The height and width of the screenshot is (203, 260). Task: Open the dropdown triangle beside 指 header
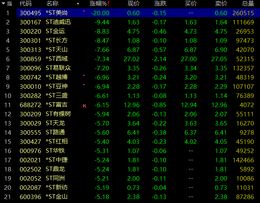(x=3, y=3)
